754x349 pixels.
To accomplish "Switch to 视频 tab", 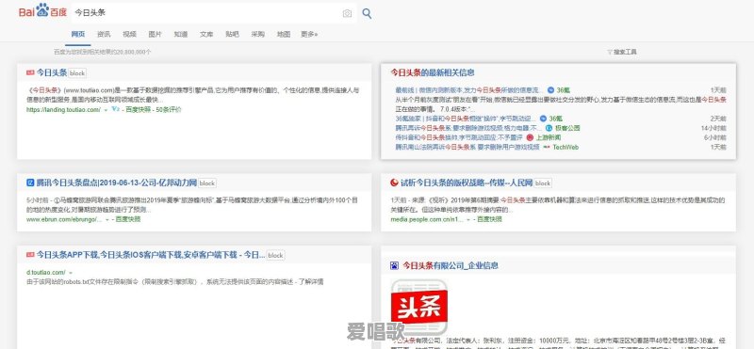I will click(129, 34).
